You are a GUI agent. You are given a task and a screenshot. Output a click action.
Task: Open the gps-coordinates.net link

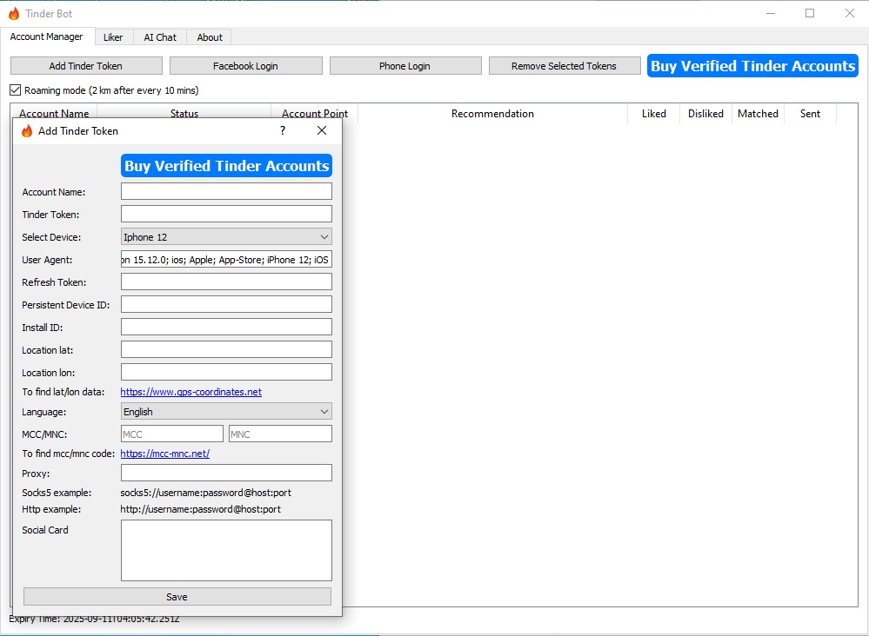point(191,392)
